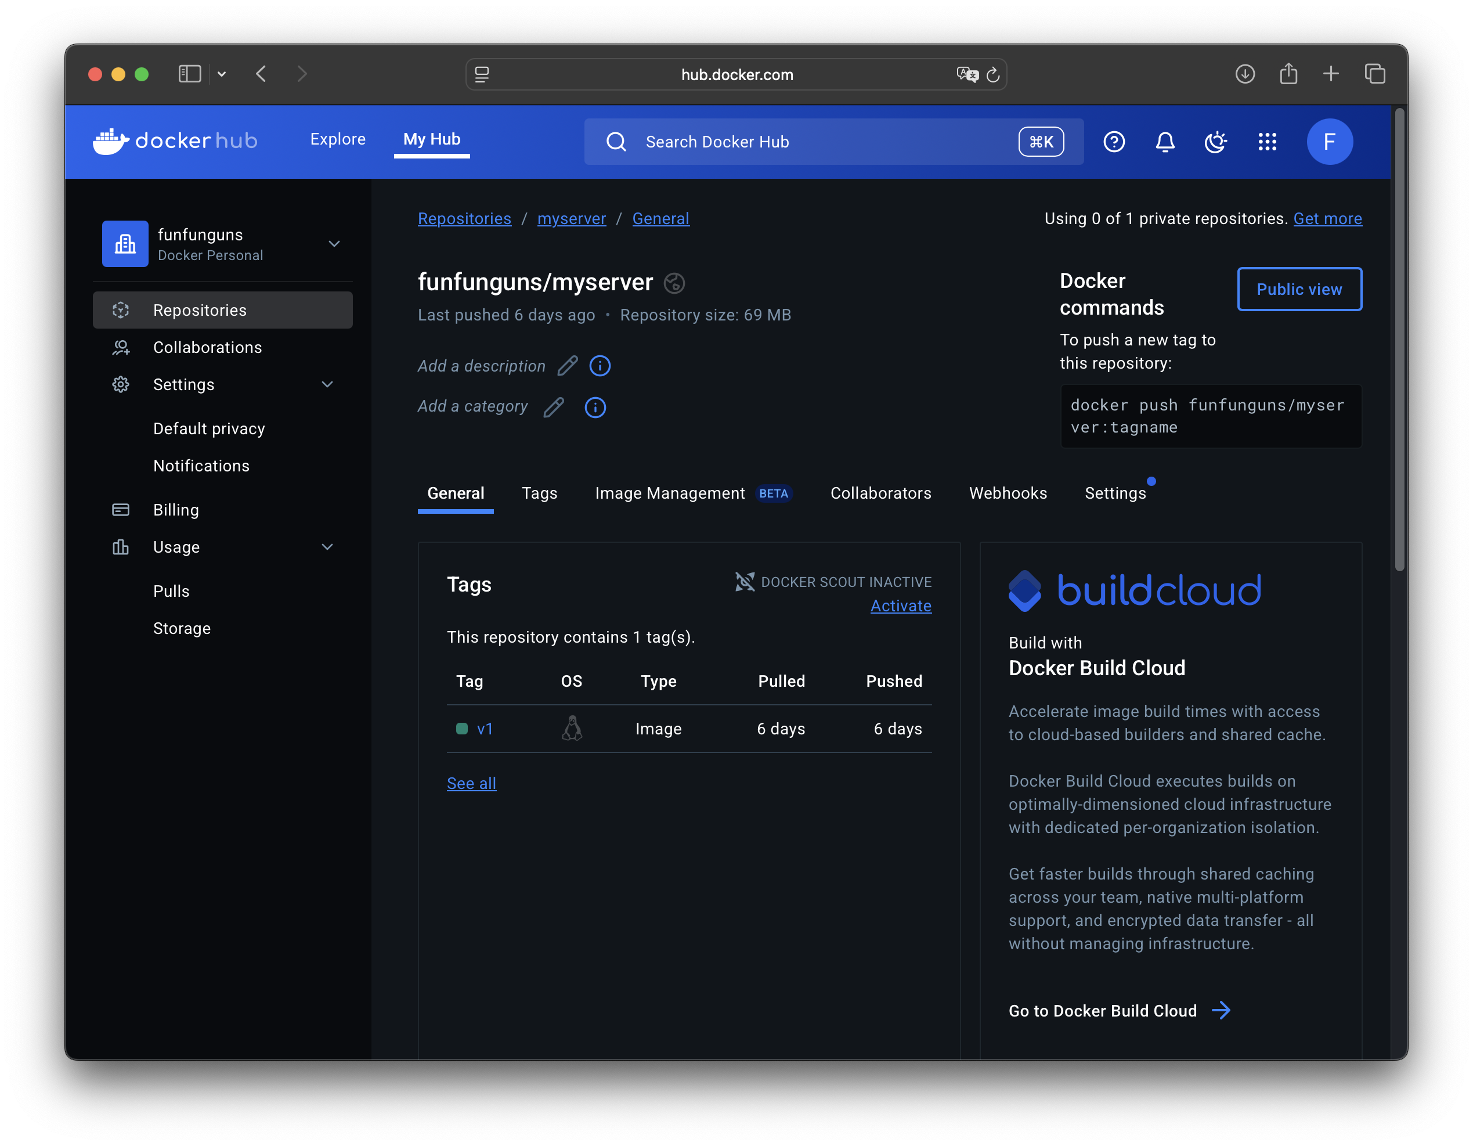Screen dimensions: 1473x1146
Task: Click the See all tags link
Action: (x=471, y=783)
